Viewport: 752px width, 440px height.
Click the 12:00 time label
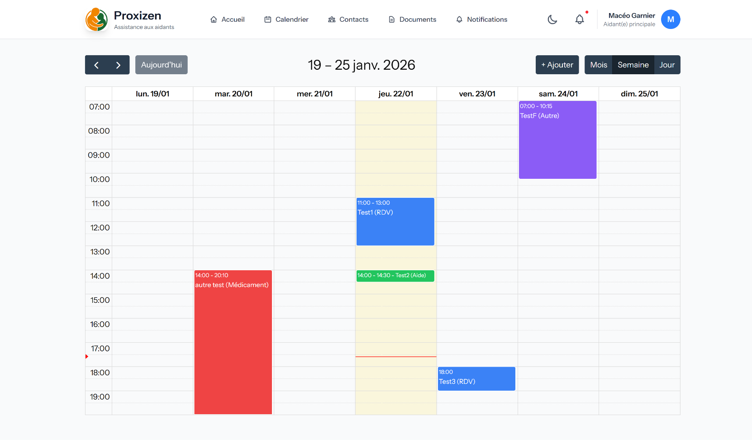pyautogui.click(x=100, y=228)
